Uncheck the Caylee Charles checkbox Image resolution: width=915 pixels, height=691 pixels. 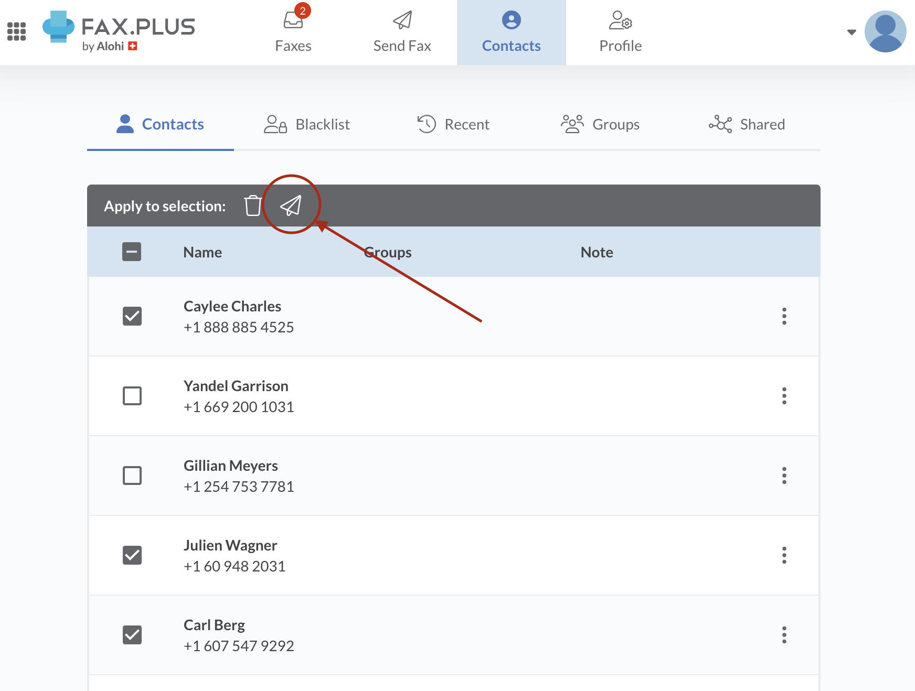132,316
